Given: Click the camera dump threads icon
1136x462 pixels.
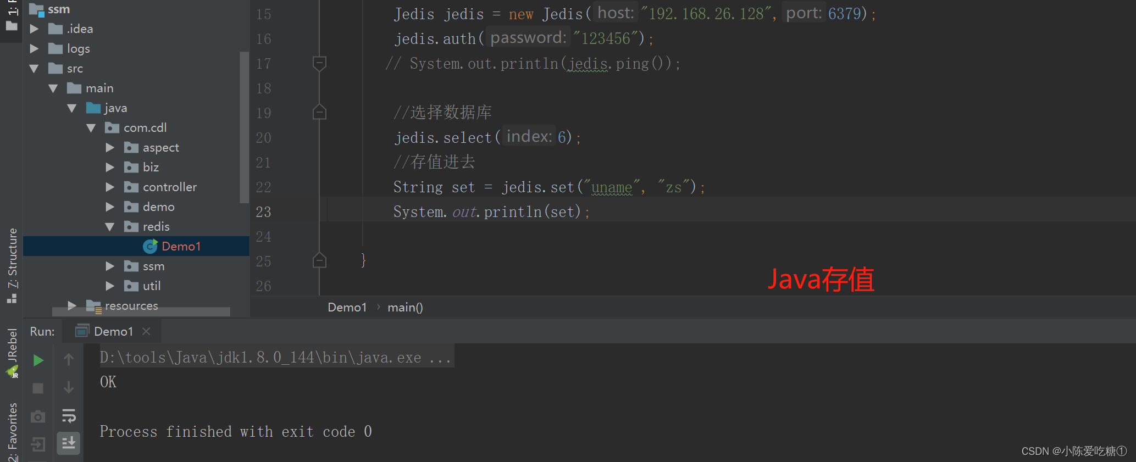Looking at the screenshot, I should click(x=38, y=416).
